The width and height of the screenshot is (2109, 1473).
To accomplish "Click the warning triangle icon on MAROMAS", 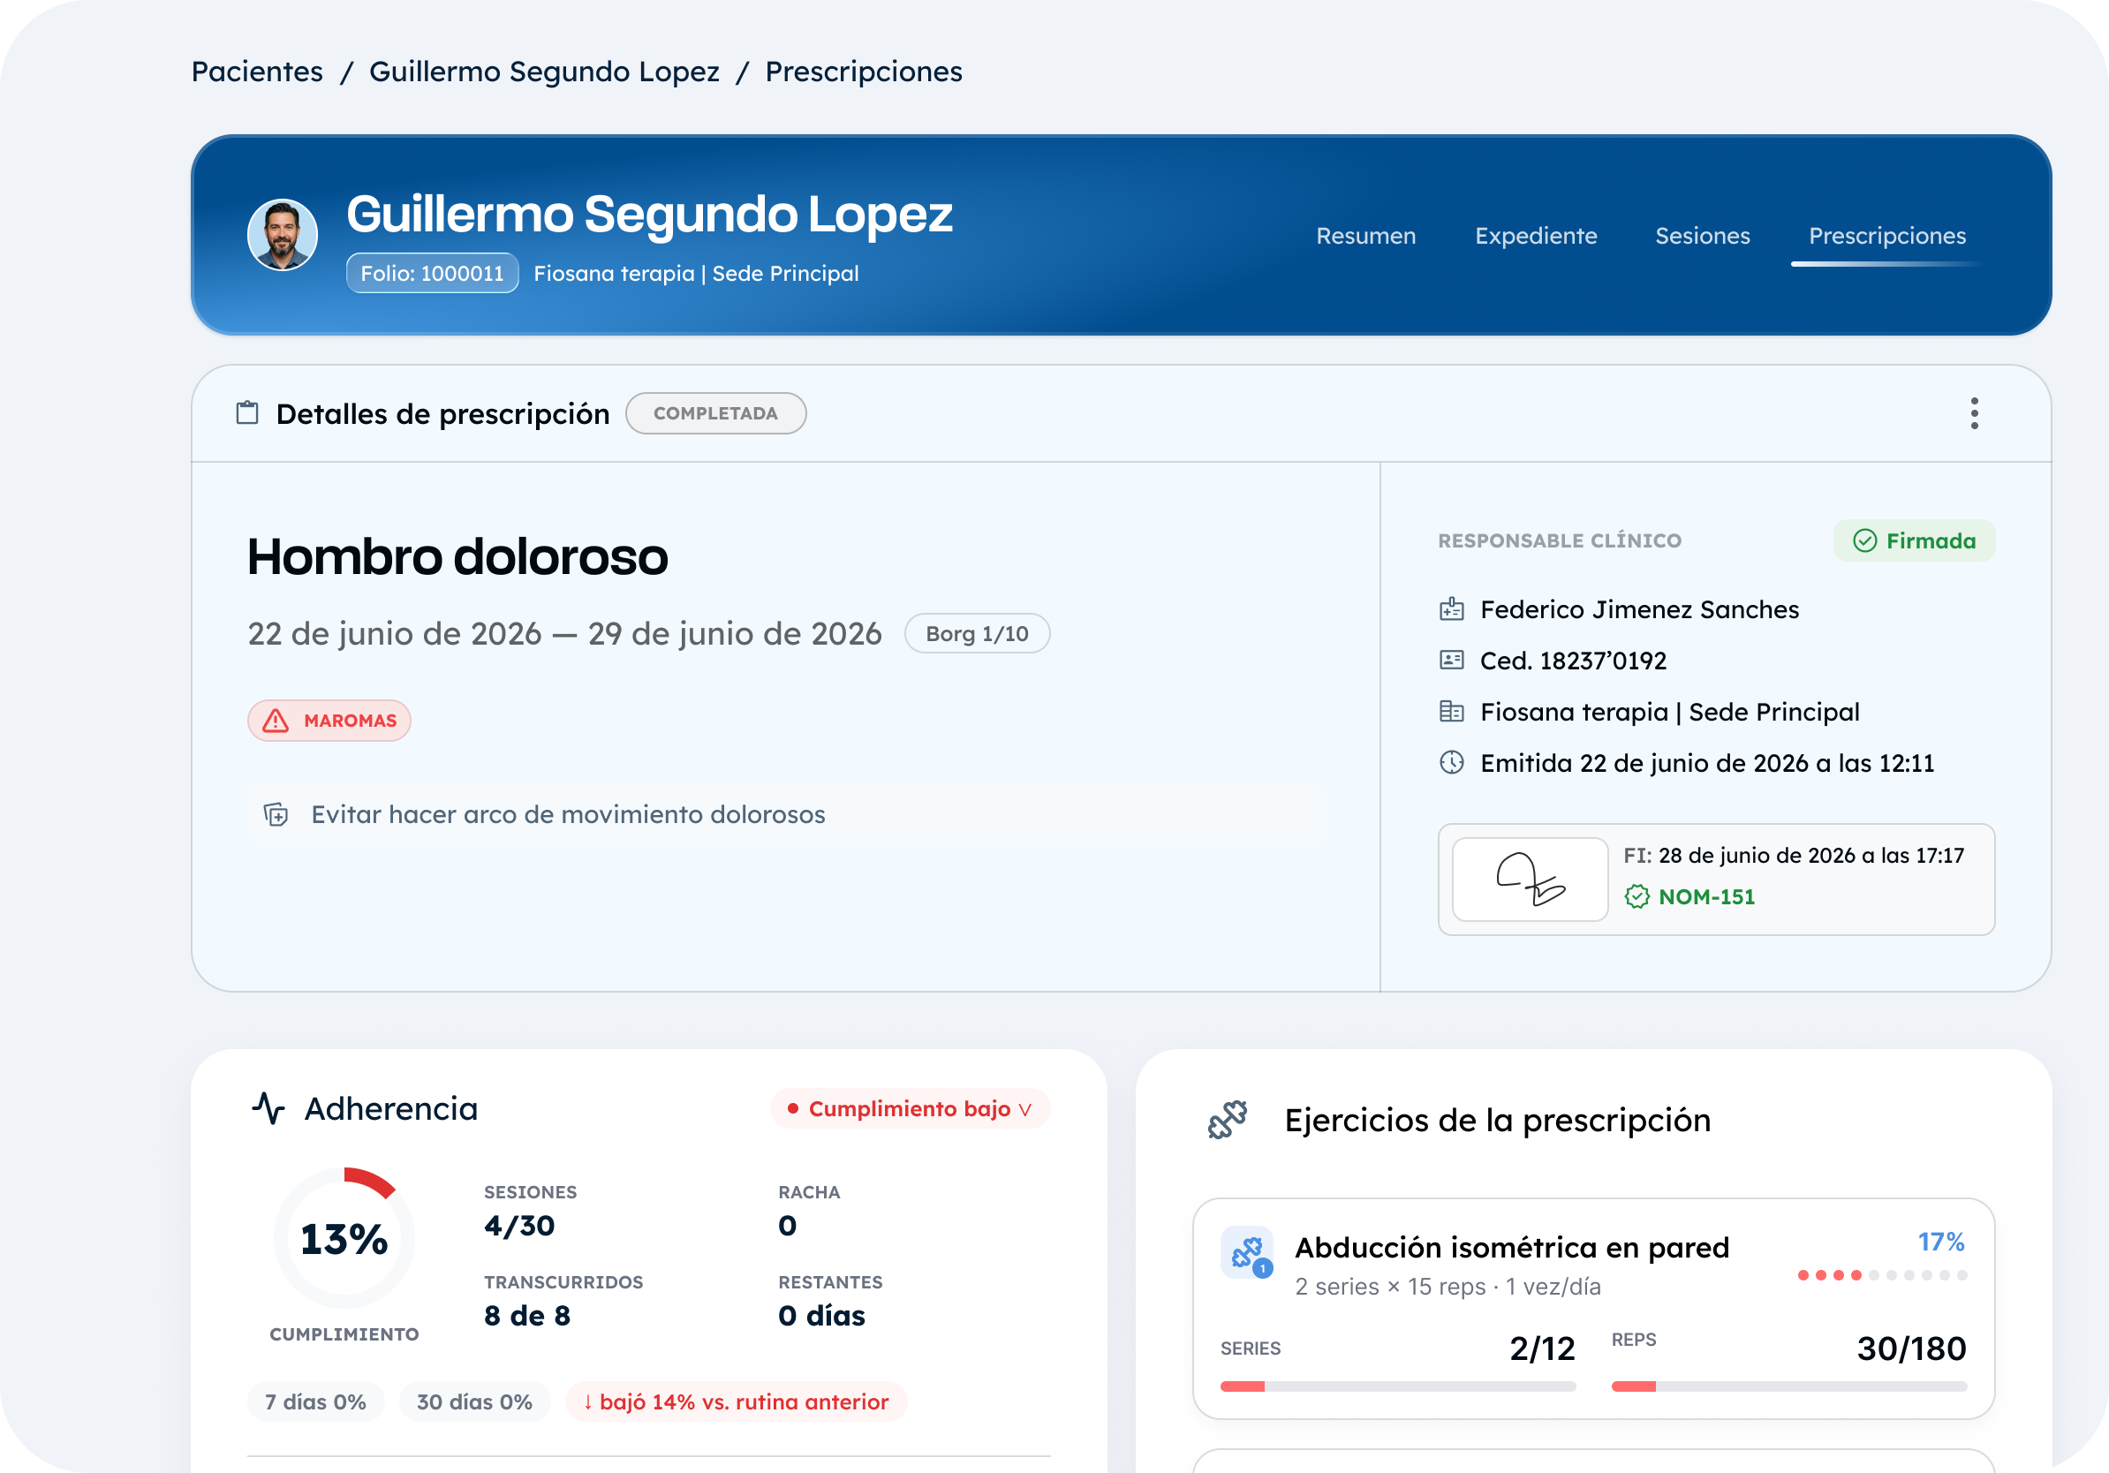I will click(x=276, y=721).
